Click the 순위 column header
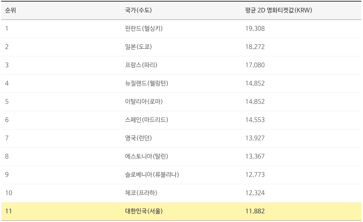 click(11, 10)
